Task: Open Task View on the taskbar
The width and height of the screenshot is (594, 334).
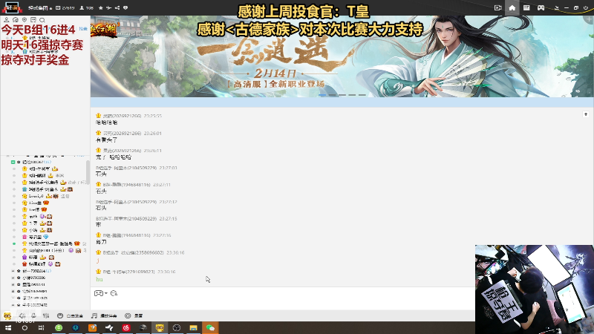Action: tap(42, 327)
